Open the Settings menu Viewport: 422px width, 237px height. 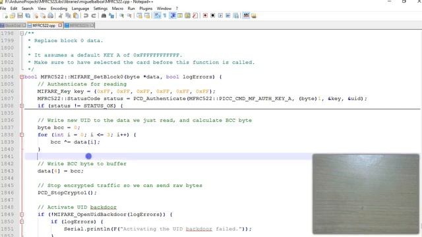pos(100,9)
